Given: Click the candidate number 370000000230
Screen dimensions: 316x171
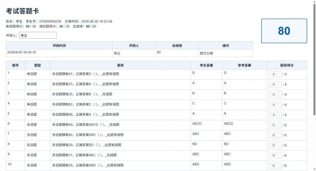Looking at the screenshot, I should [x=50, y=22].
